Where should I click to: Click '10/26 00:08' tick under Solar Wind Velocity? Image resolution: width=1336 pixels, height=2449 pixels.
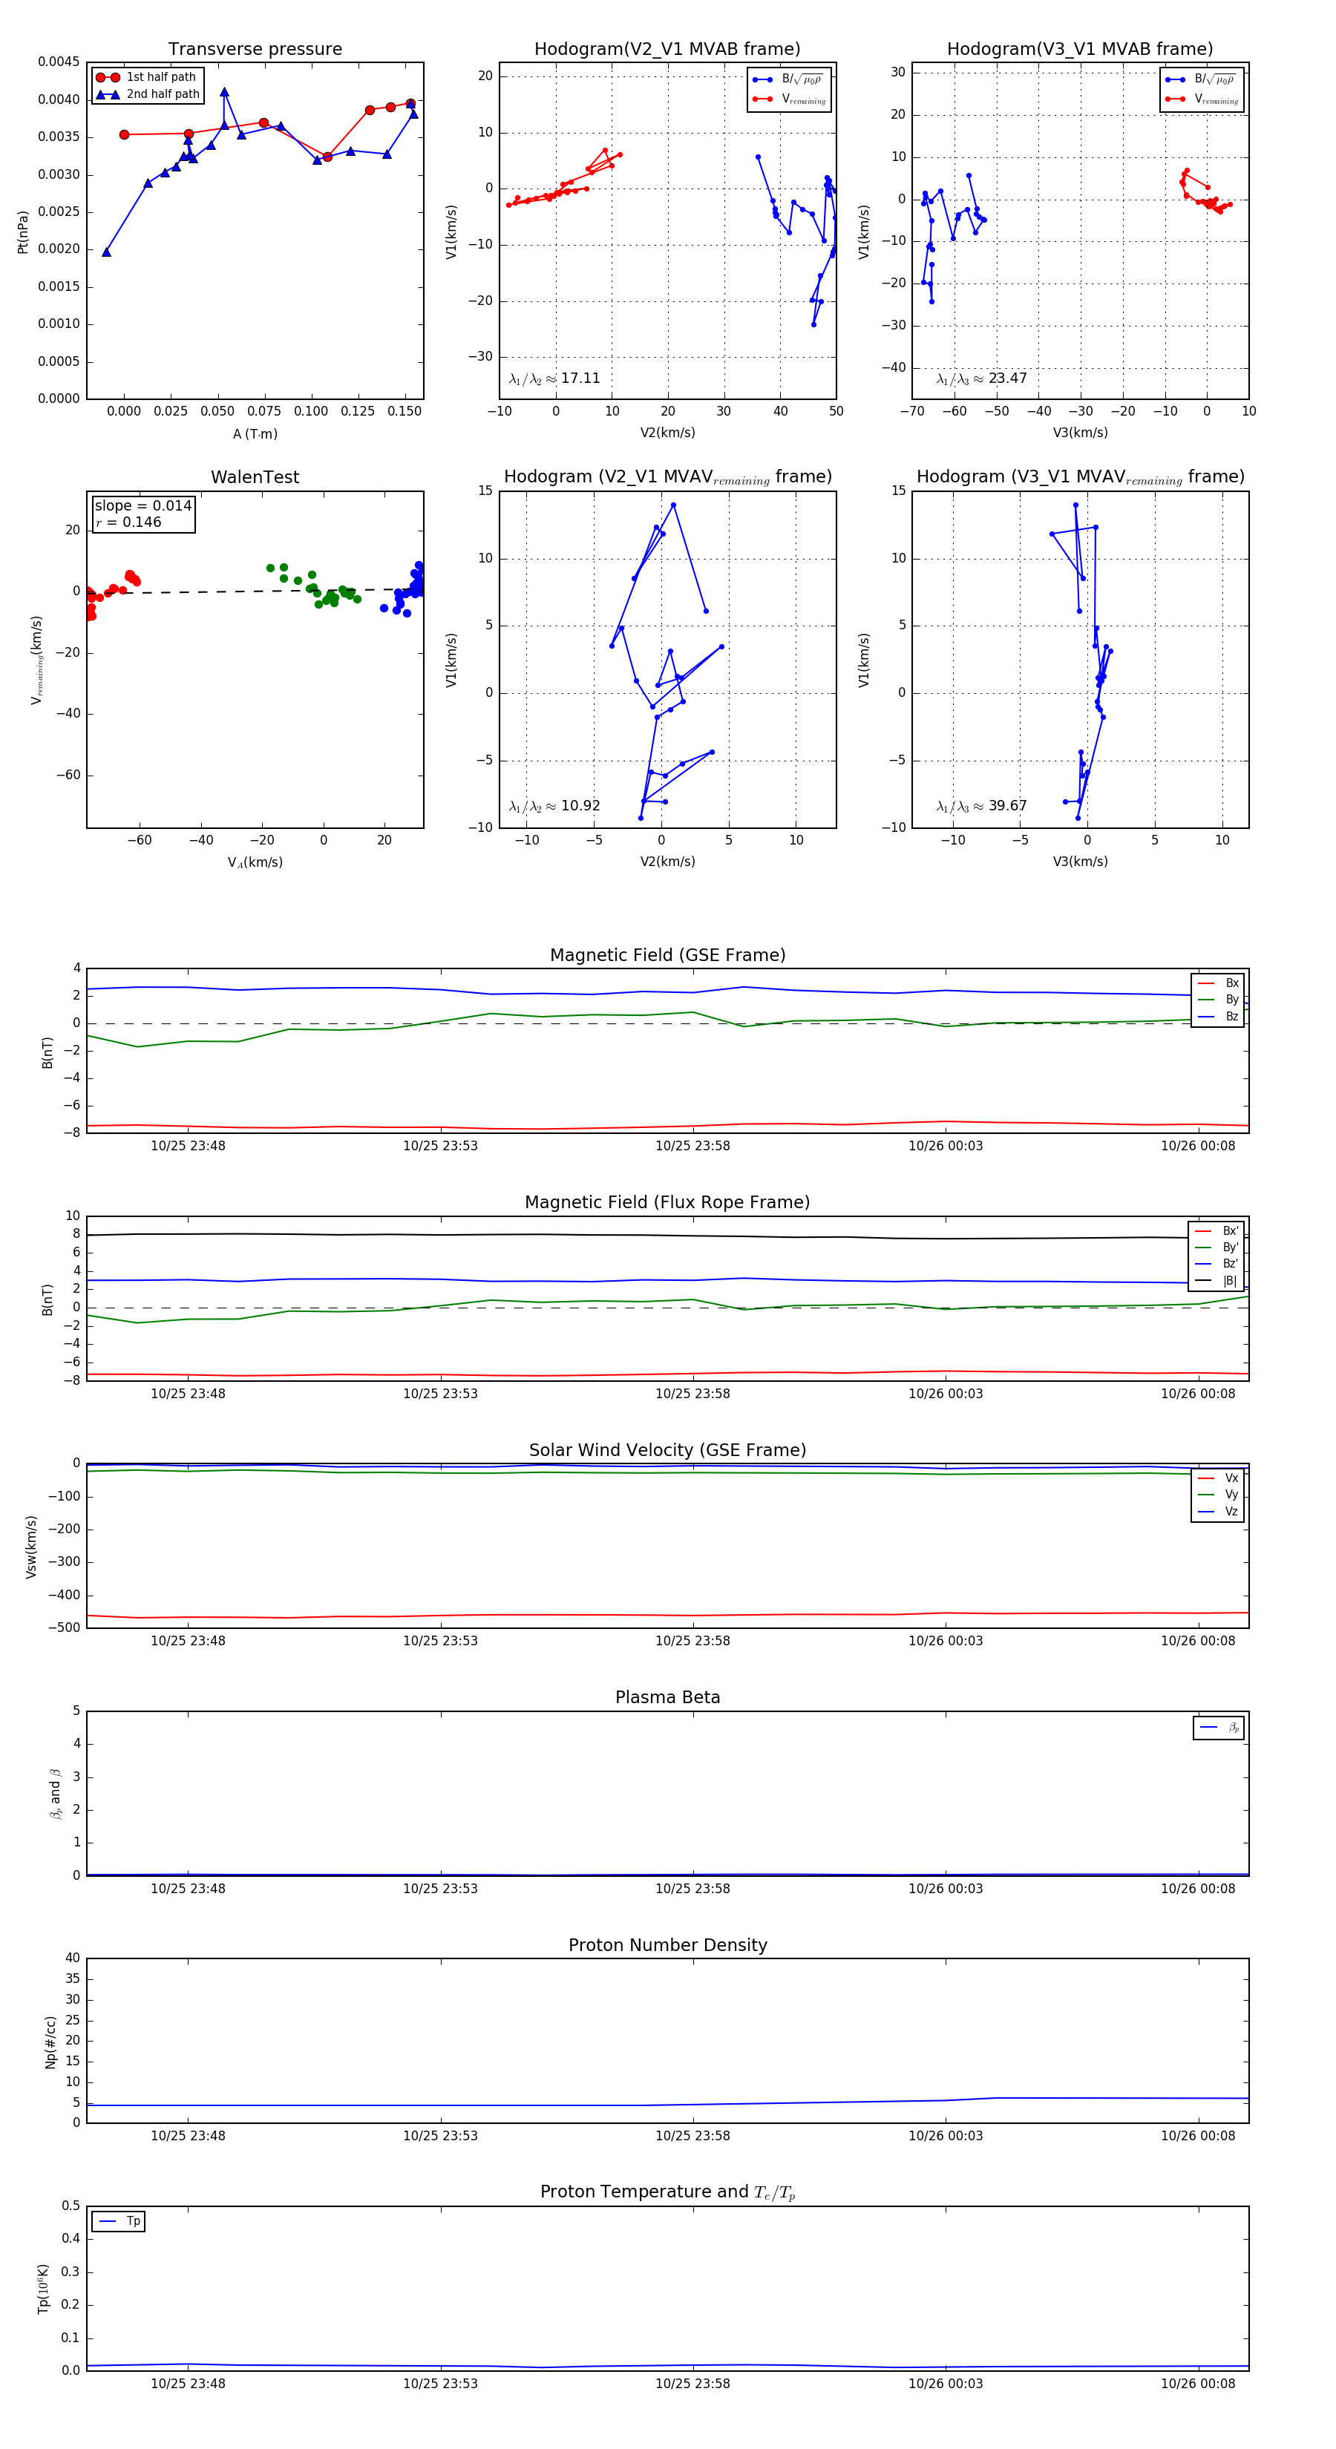coord(1198,1641)
